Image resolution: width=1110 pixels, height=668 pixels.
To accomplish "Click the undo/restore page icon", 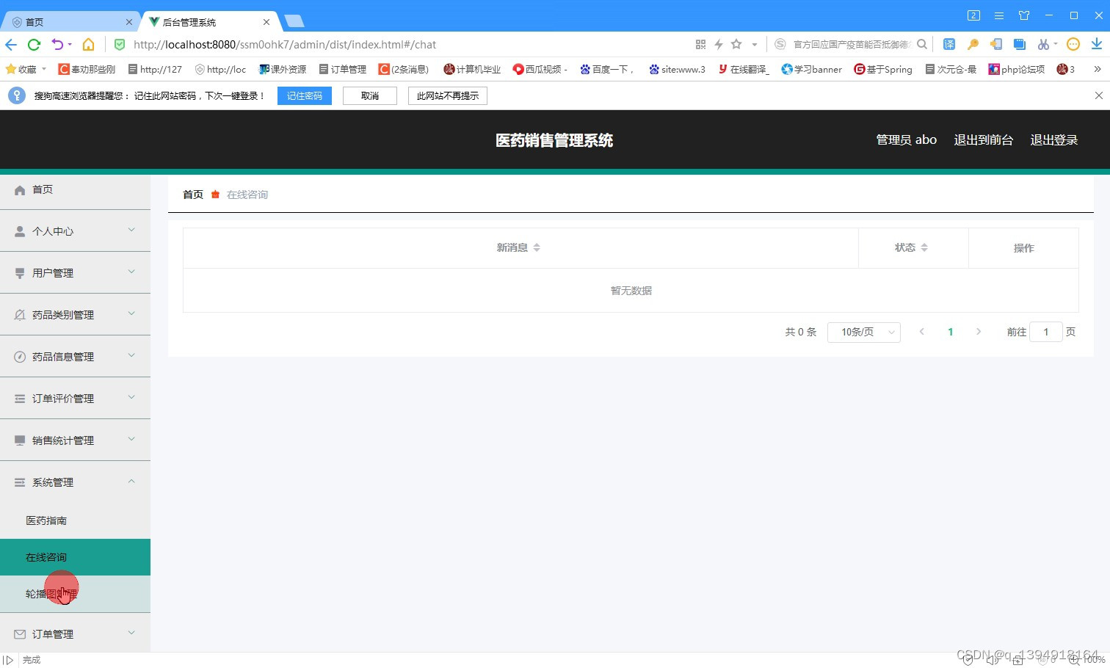I will click(x=57, y=45).
